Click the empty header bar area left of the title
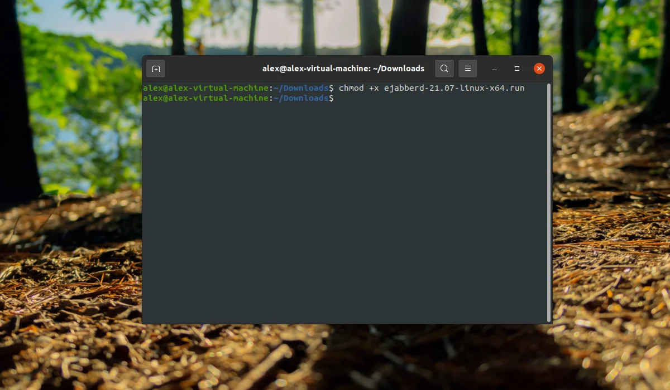This screenshot has width=670, height=390. (212, 69)
